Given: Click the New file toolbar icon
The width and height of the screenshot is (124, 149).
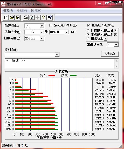Looking at the screenshot, I should (6, 17).
